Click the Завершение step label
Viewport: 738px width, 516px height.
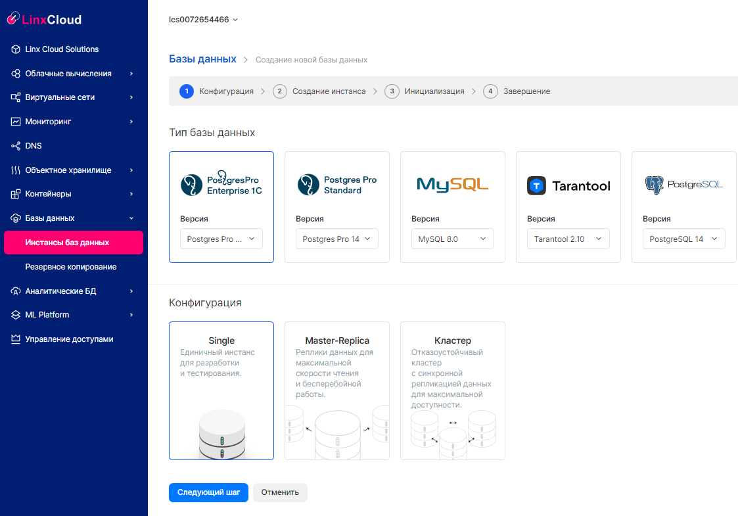[x=526, y=91]
